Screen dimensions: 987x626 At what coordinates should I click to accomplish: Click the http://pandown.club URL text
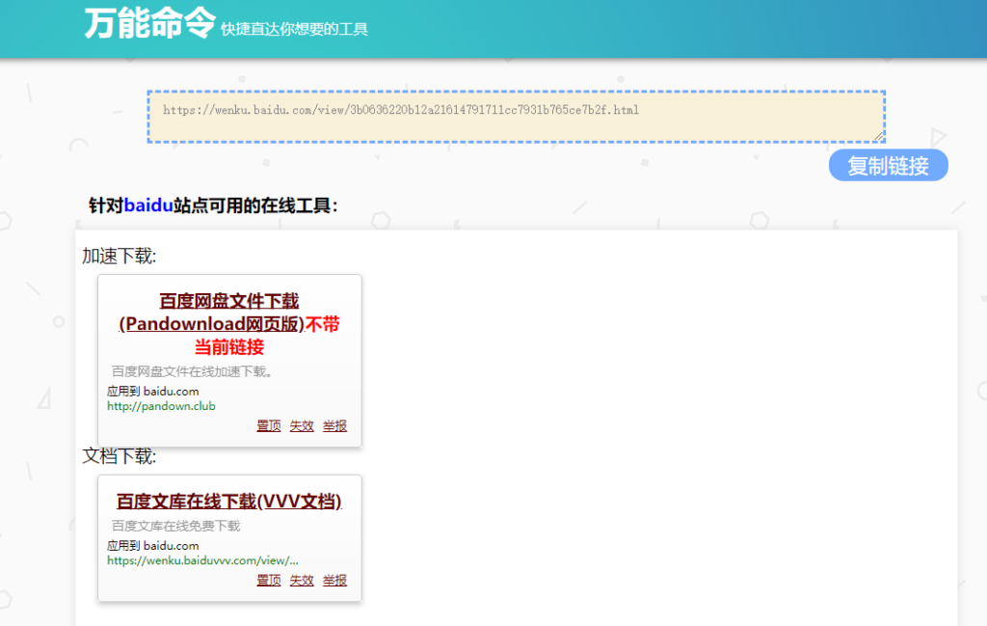(x=161, y=406)
